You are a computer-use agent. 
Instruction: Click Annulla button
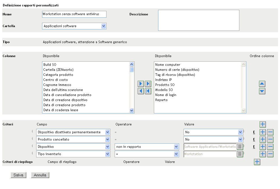coord(40,175)
